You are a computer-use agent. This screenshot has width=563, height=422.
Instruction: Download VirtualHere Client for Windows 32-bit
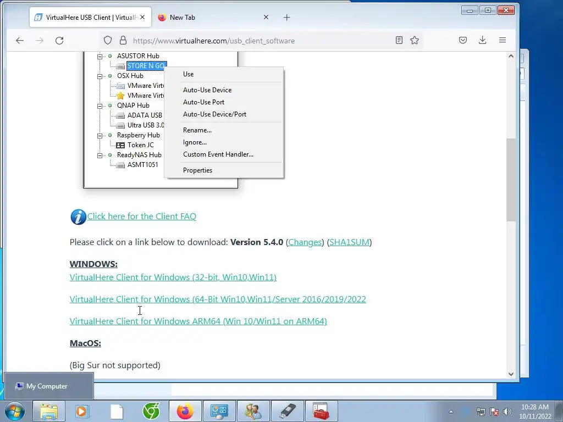point(173,277)
